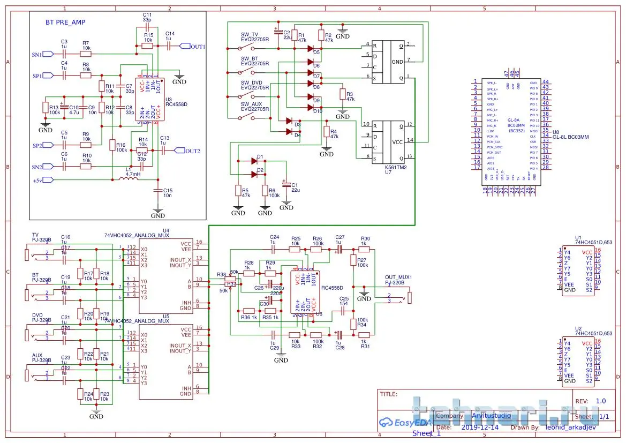Image resolution: width=626 pixels, height=443 pixels.
Task: Click the R3 47k resistor label
Action: click(350, 96)
